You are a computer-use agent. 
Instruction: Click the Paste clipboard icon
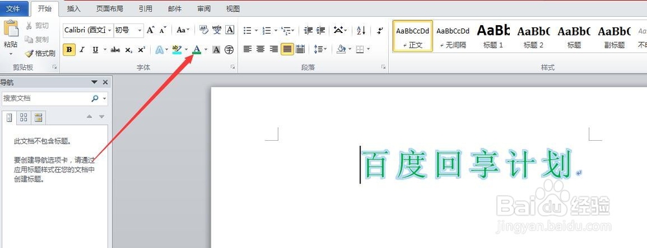(x=11, y=29)
